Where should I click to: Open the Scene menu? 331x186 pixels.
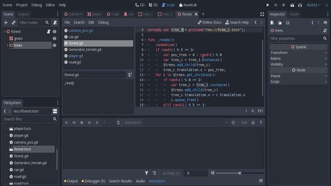7,5
